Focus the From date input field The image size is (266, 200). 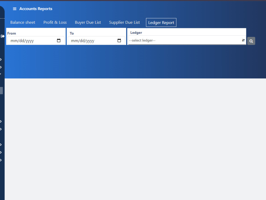click(x=36, y=41)
